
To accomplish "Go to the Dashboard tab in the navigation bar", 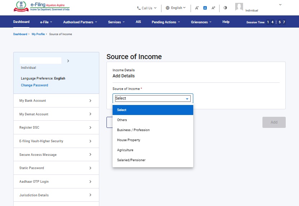I will (22, 22).
